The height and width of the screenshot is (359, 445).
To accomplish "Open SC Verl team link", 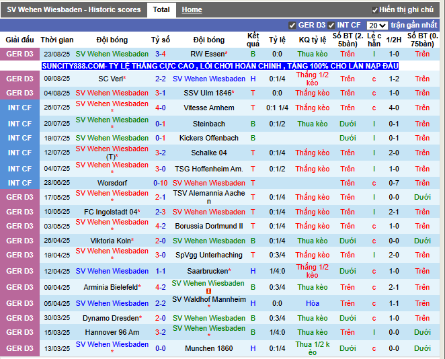I will pos(112,79).
